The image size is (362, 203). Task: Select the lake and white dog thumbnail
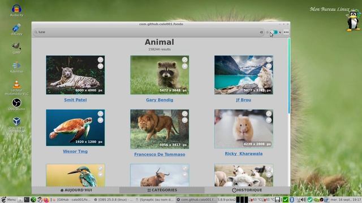(244, 75)
